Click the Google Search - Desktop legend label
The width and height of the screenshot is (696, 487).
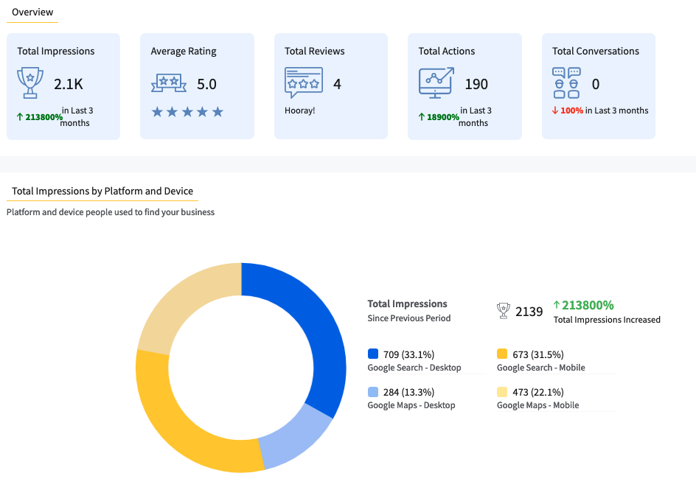[414, 368]
